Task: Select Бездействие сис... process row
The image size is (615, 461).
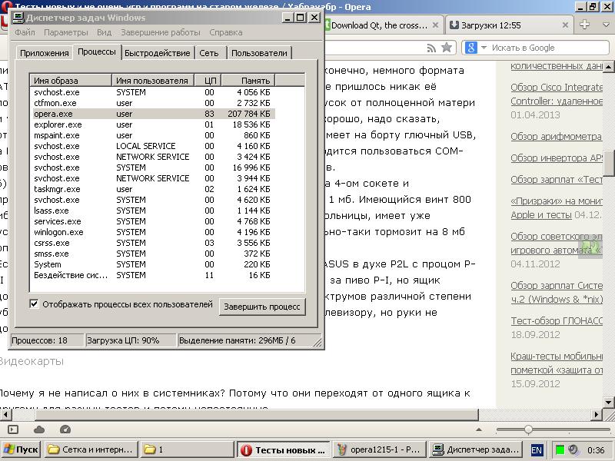Action: click(x=153, y=275)
